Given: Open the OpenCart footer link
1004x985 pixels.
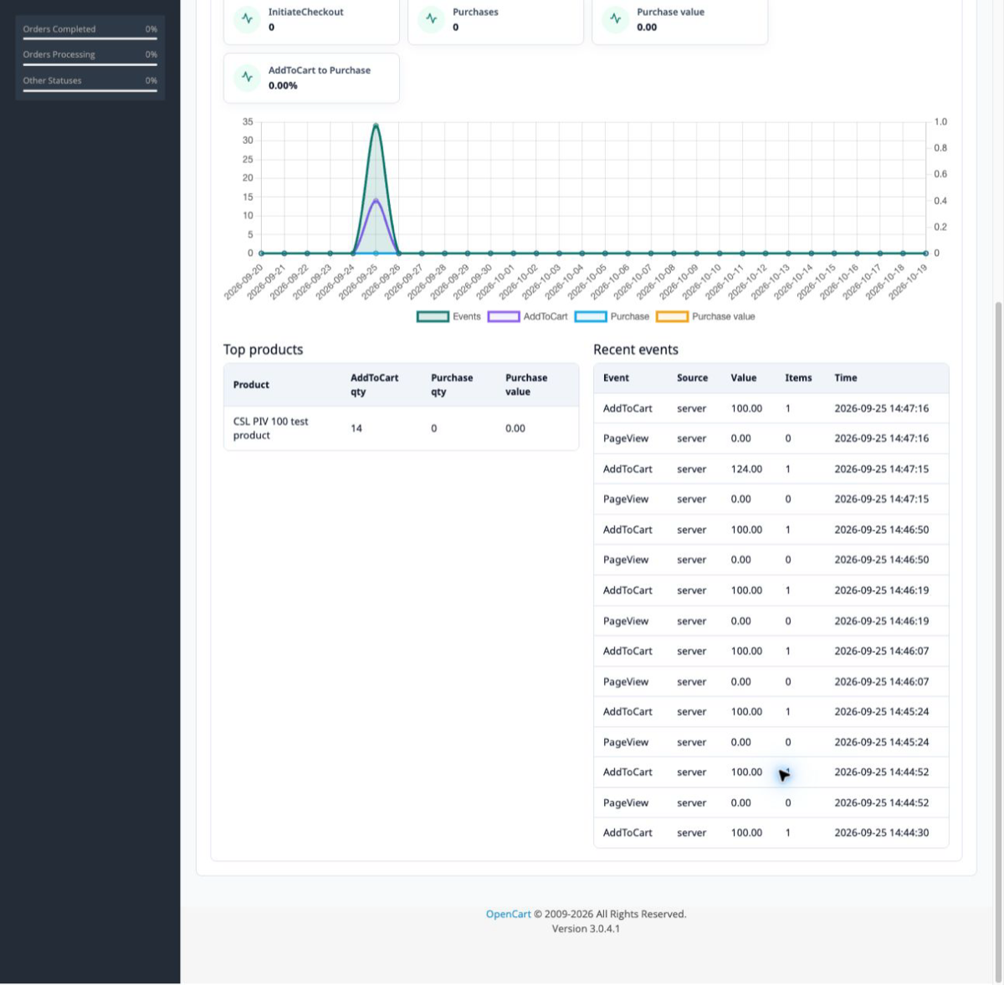Looking at the screenshot, I should point(509,914).
